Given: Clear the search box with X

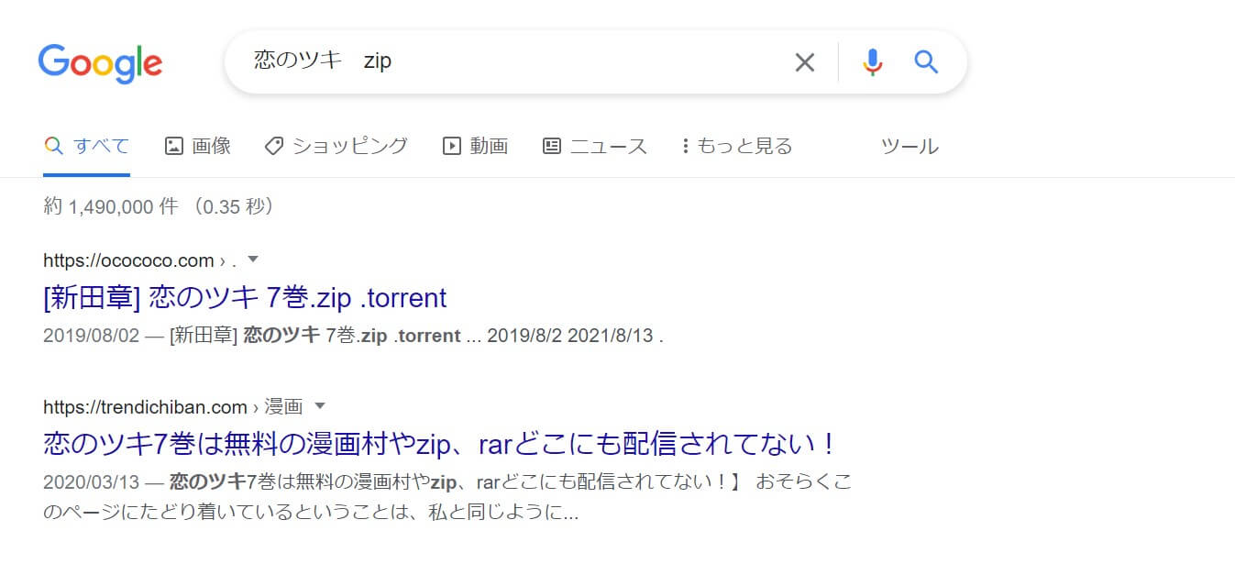Looking at the screenshot, I should click(x=804, y=62).
